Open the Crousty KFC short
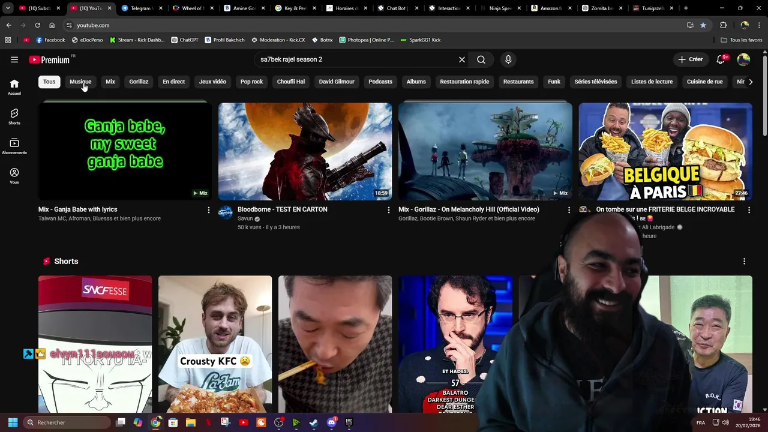768x432 pixels. tap(215, 344)
